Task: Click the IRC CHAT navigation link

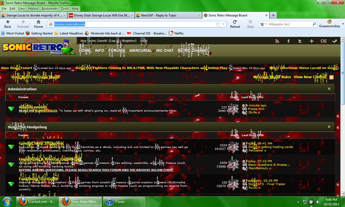Action: pos(165,50)
